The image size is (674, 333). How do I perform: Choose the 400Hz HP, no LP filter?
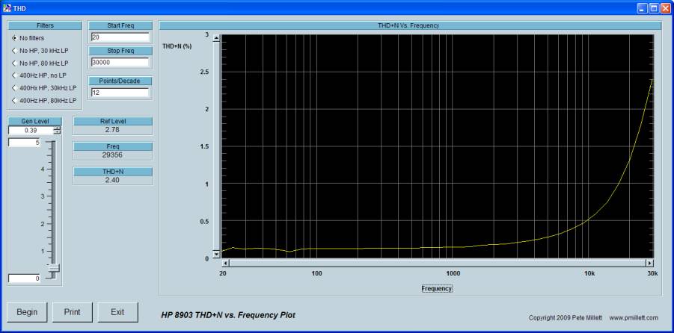pos(14,75)
